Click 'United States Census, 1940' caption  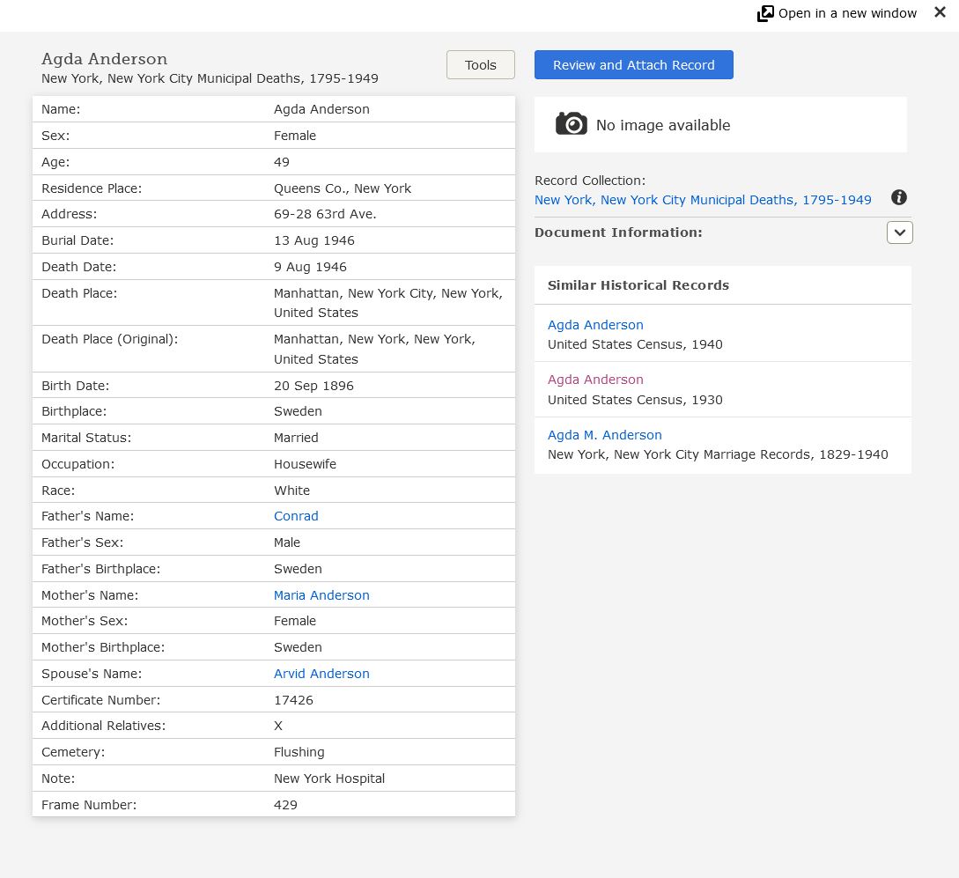pyautogui.click(x=635, y=344)
